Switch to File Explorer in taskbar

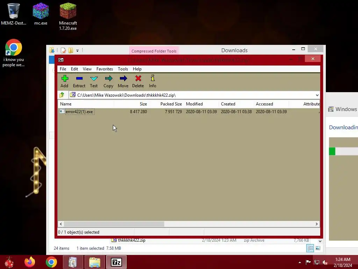click(x=95, y=262)
